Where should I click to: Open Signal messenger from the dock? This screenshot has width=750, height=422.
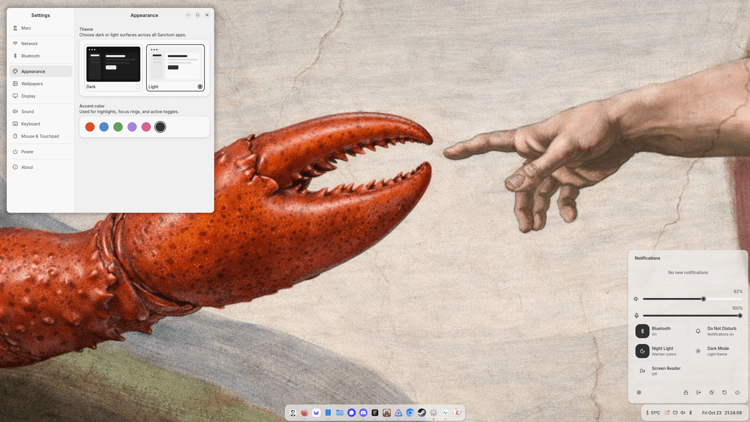[351, 413]
